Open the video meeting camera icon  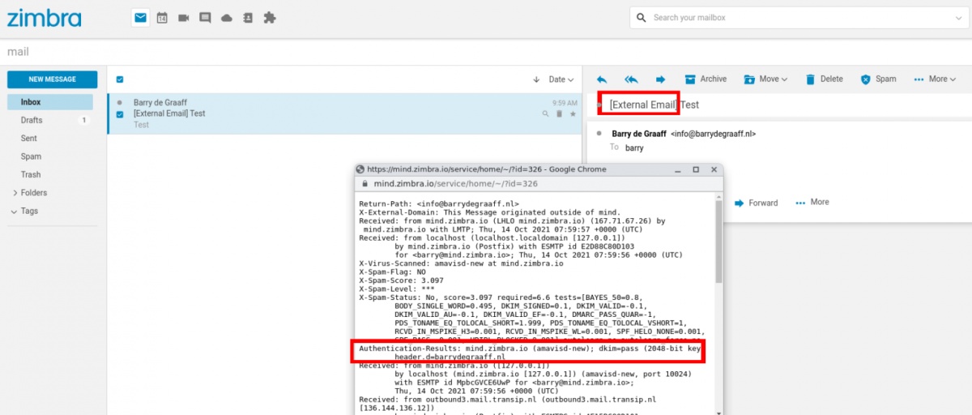[183, 18]
